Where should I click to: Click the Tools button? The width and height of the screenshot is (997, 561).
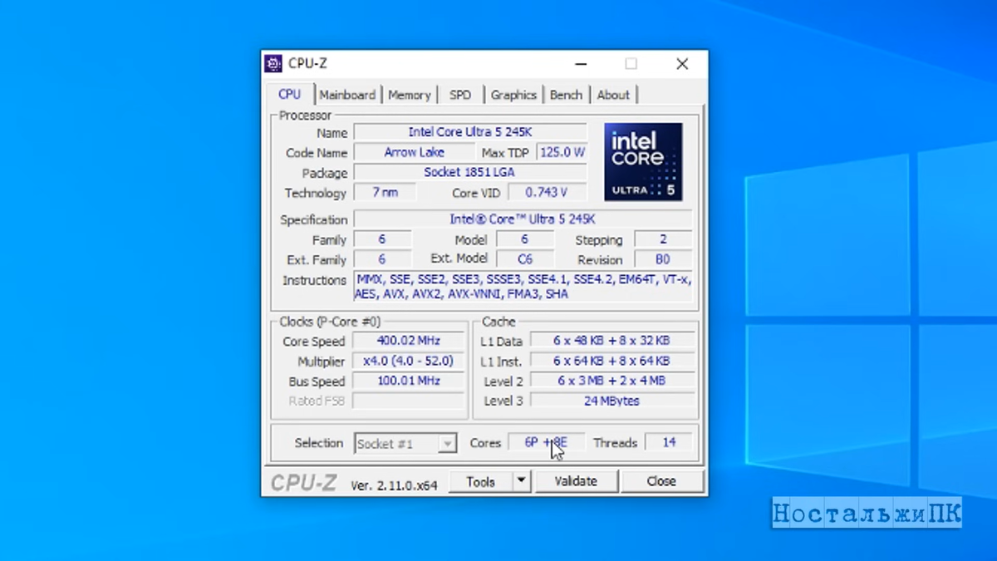pos(480,481)
